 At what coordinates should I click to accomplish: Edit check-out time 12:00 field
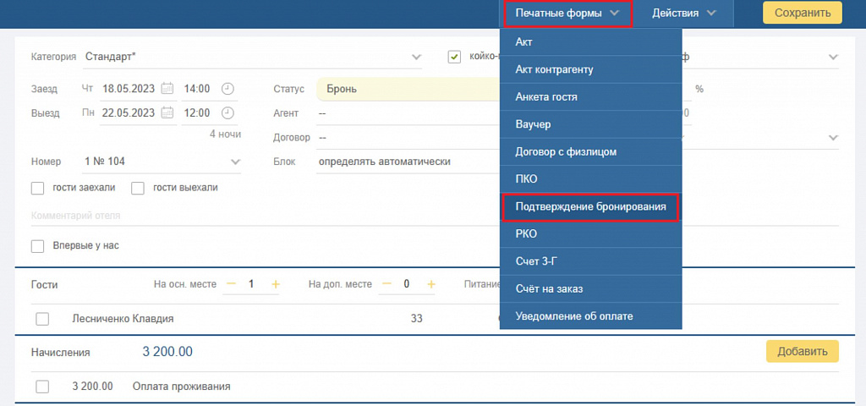point(196,112)
